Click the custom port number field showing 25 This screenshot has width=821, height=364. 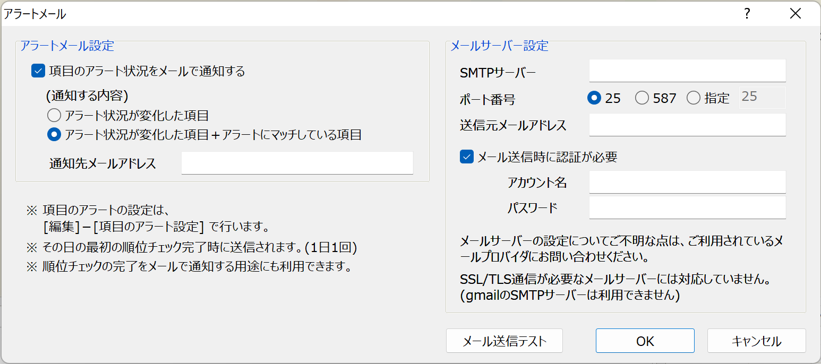tap(762, 98)
